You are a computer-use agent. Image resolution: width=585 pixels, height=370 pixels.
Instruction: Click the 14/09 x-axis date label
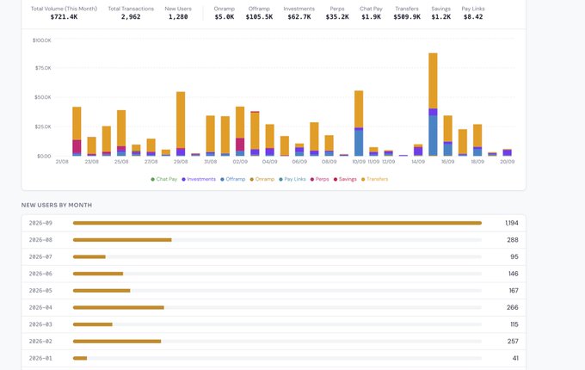click(x=418, y=162)
